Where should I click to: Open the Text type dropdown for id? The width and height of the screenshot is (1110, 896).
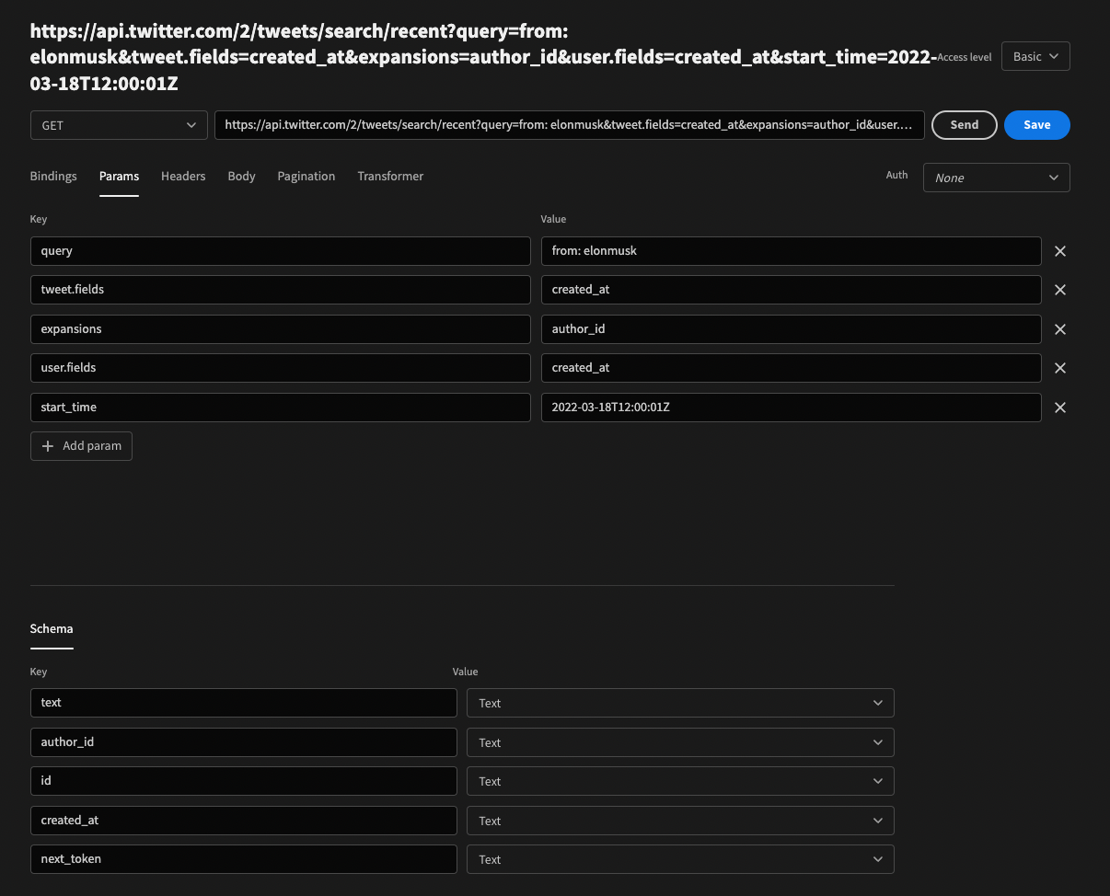680,781
